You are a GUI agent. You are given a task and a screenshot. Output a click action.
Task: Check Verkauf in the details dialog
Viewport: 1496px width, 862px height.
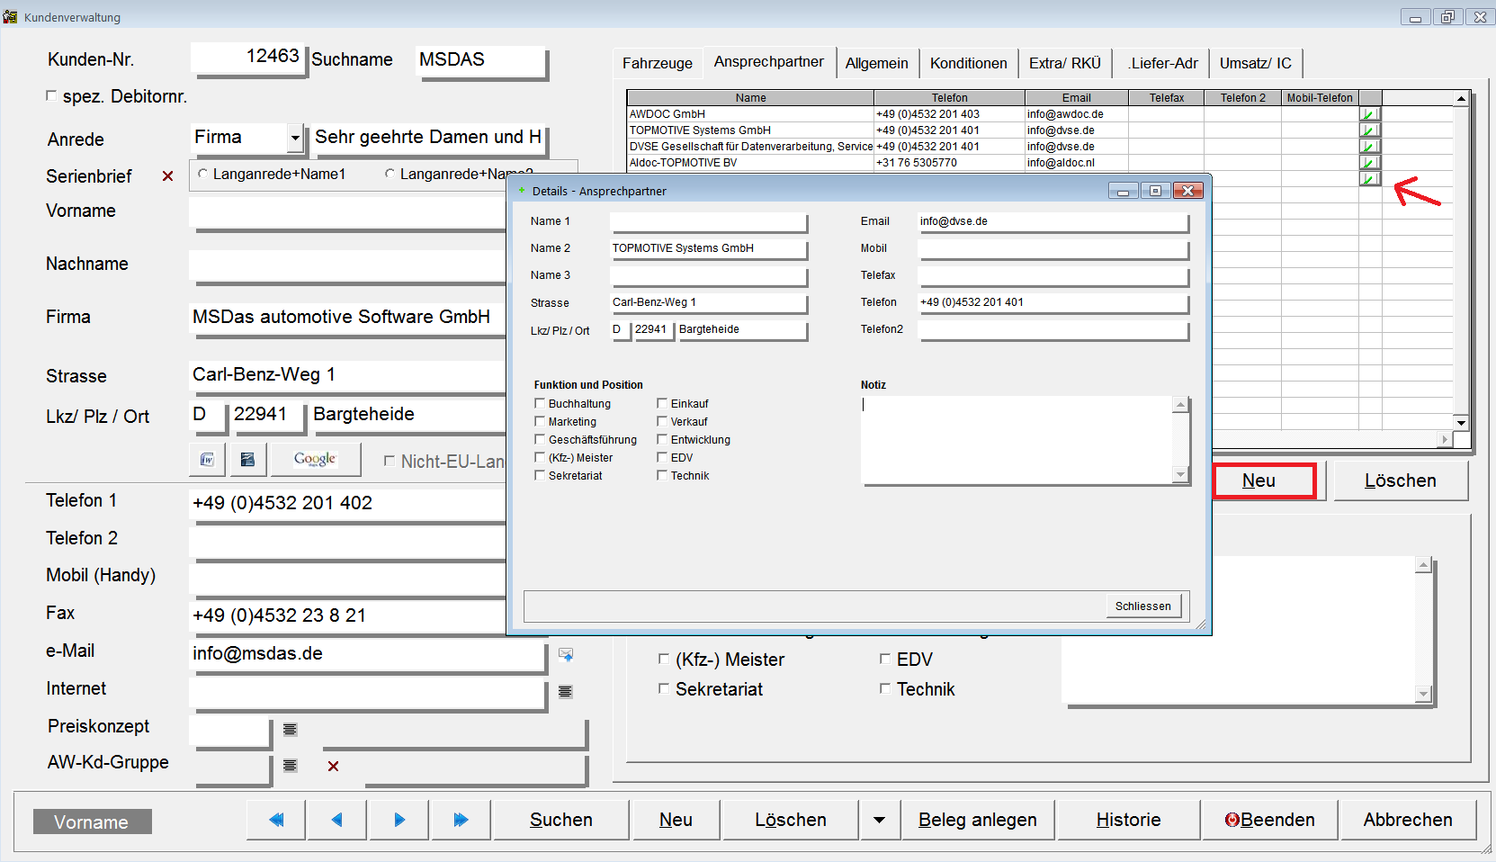pyautogui.click(x=662, y=421)
